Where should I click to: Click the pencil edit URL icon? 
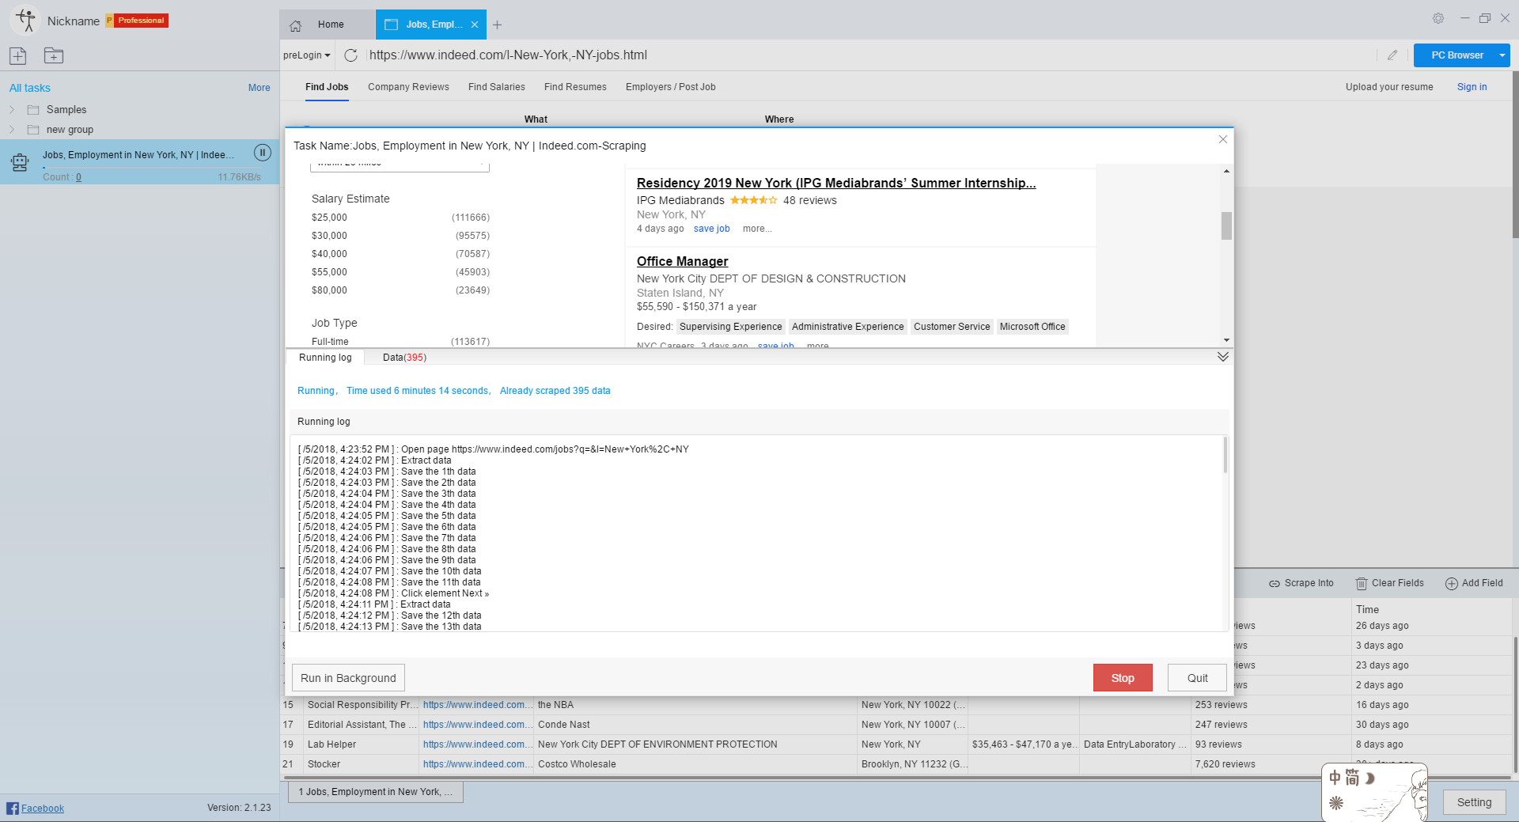pos(1392,55)
